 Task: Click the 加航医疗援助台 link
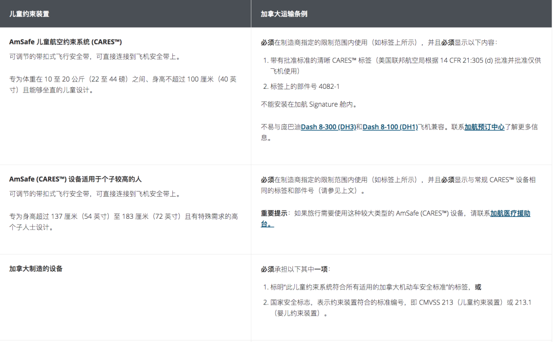click(x=511, y=213)
